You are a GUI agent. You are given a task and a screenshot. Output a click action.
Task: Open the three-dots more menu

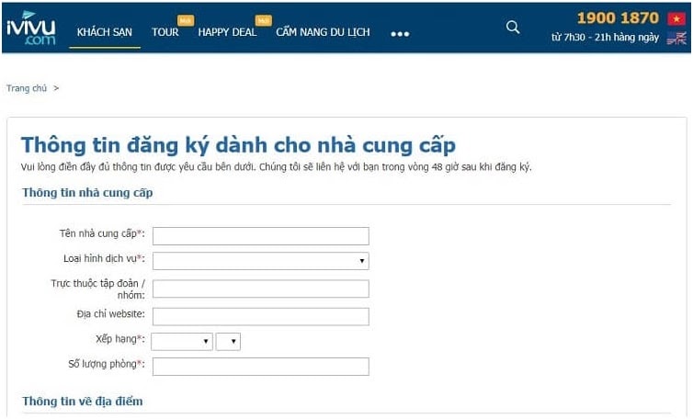tap(400, 34)
